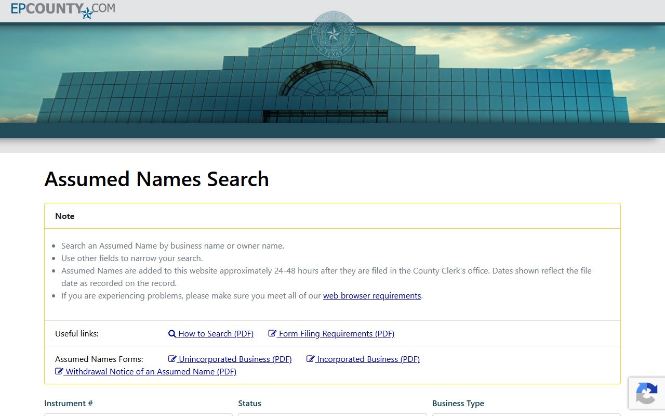This screenshot has height=416, width=665.
Task: Click the EPCOUNTY.COM star logo
Action: coord(63,10)
